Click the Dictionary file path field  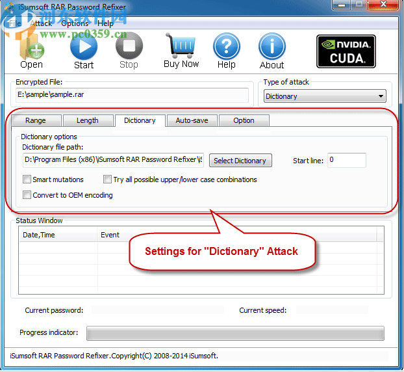tap(114, 160)
